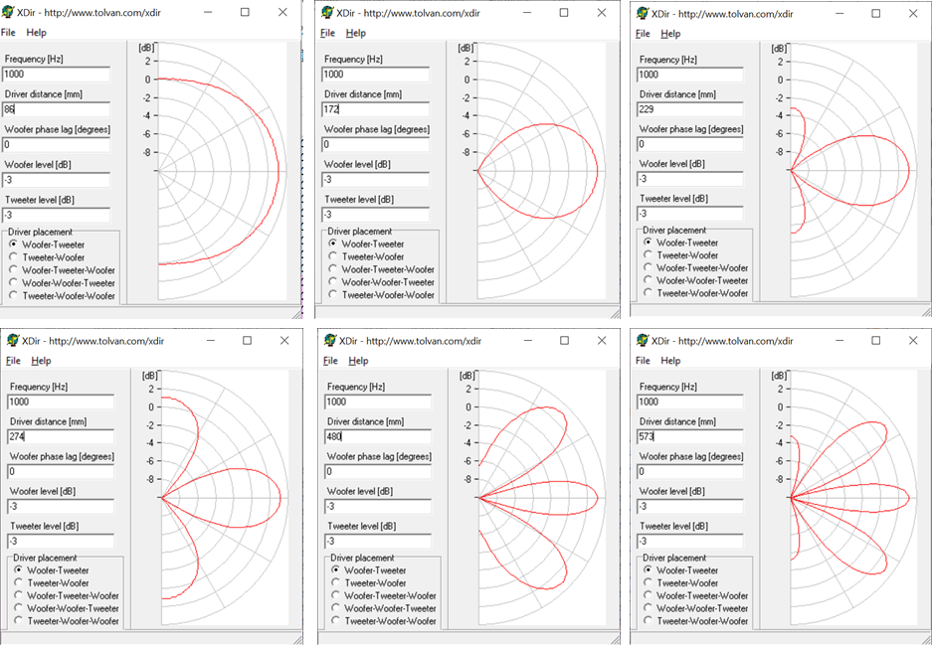This screenshot has width=932, height=645.
Task: Select Tweeter-Woofer-Woofer placement in 573 mm window
Action: click(x=696, y=620)
